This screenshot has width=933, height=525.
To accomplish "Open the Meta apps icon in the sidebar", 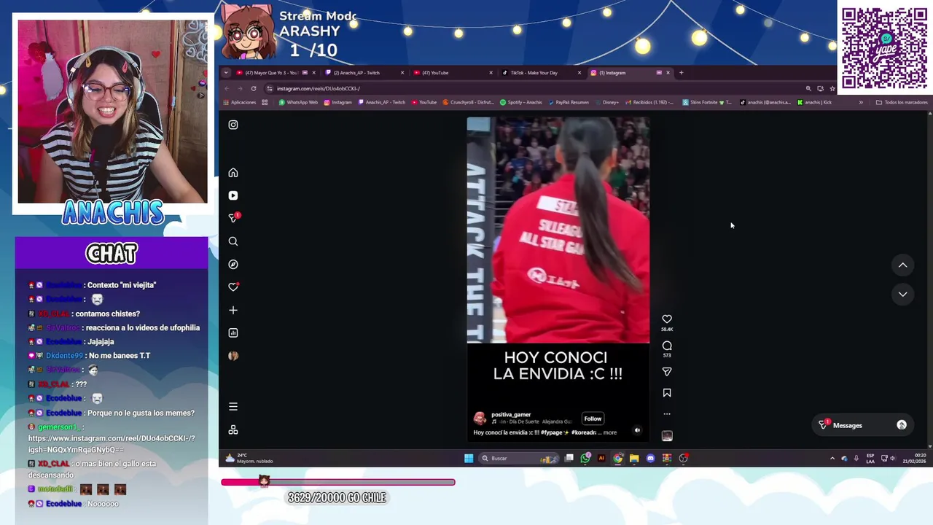I will pyautogui.click(x=233, y=429).
